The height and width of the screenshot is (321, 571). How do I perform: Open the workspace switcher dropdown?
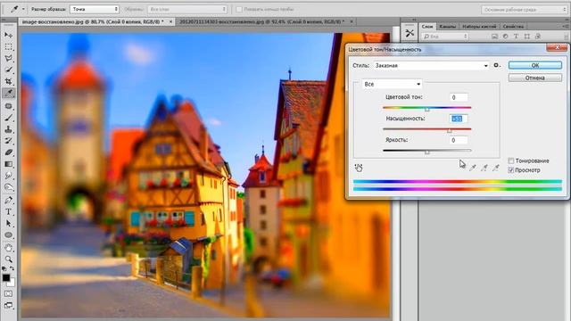pyautogui.click(x=524, y=10)
